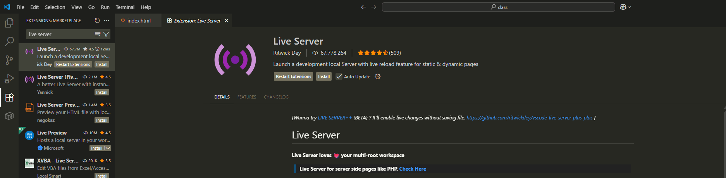This screenshot has width=726, height=178.
Task: Click the VS Code logo icon
Action: pyautogui.click(x=7, y=7)
